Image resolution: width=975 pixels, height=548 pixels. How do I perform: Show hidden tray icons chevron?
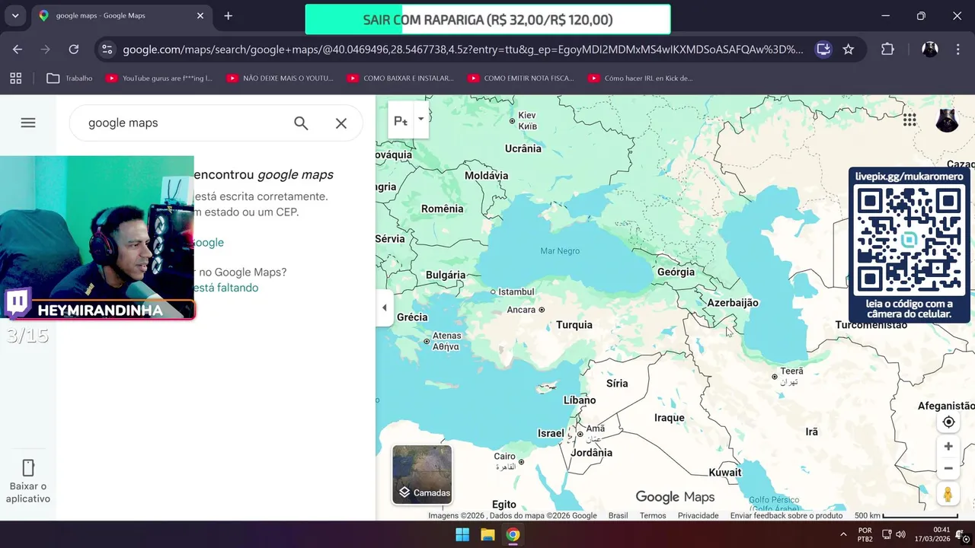[x=843, y=534]
